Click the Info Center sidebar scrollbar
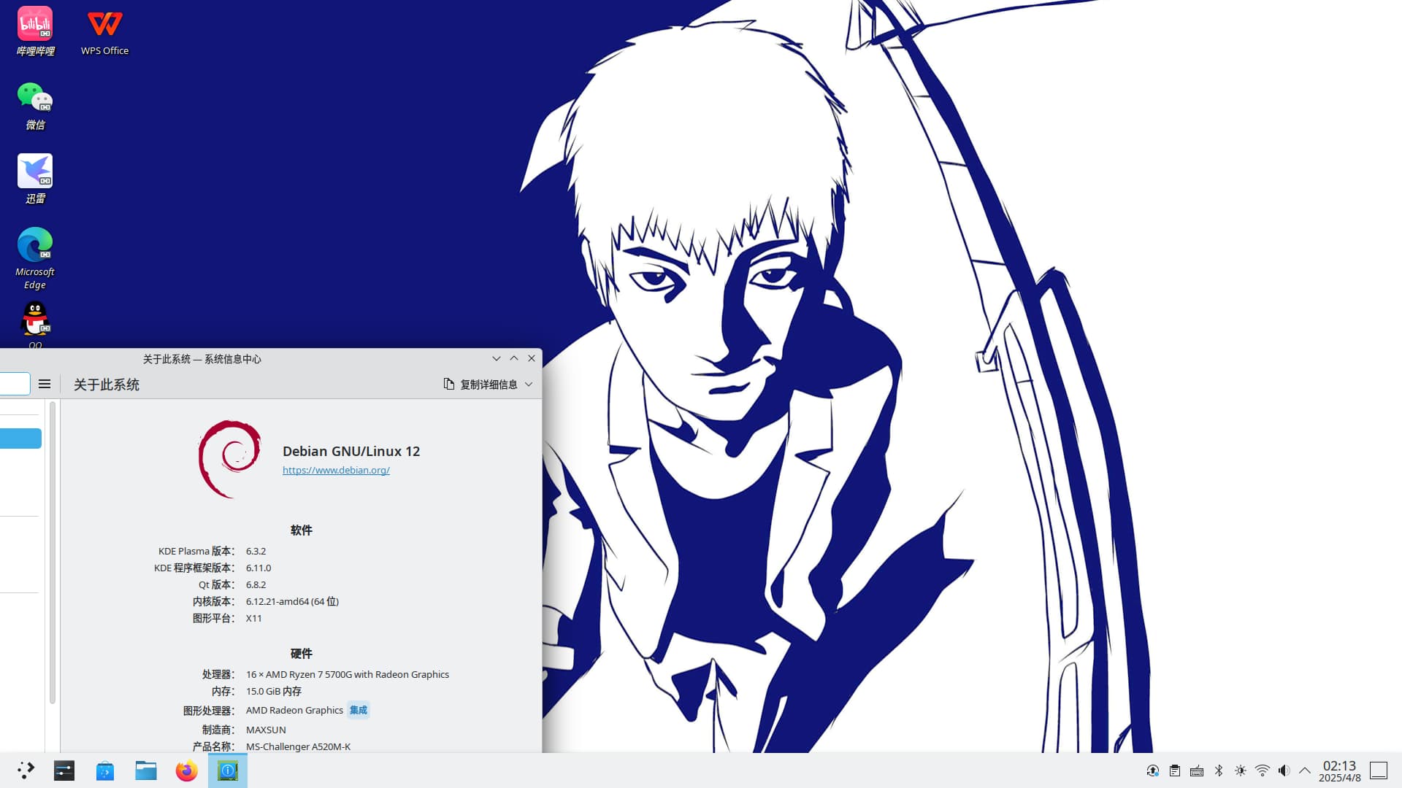 [53, 553]
